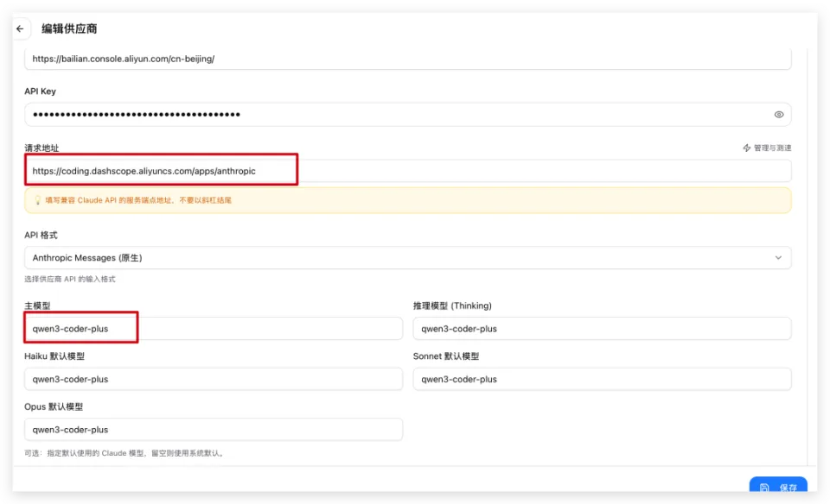Click the lightbulb icon in the yellow hint banner
This screenshot has height=504, width=830.
37,200
